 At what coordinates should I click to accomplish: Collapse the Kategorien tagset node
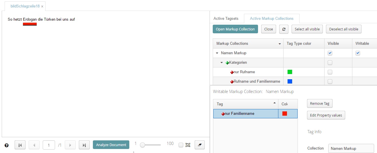tap(222, 63)
